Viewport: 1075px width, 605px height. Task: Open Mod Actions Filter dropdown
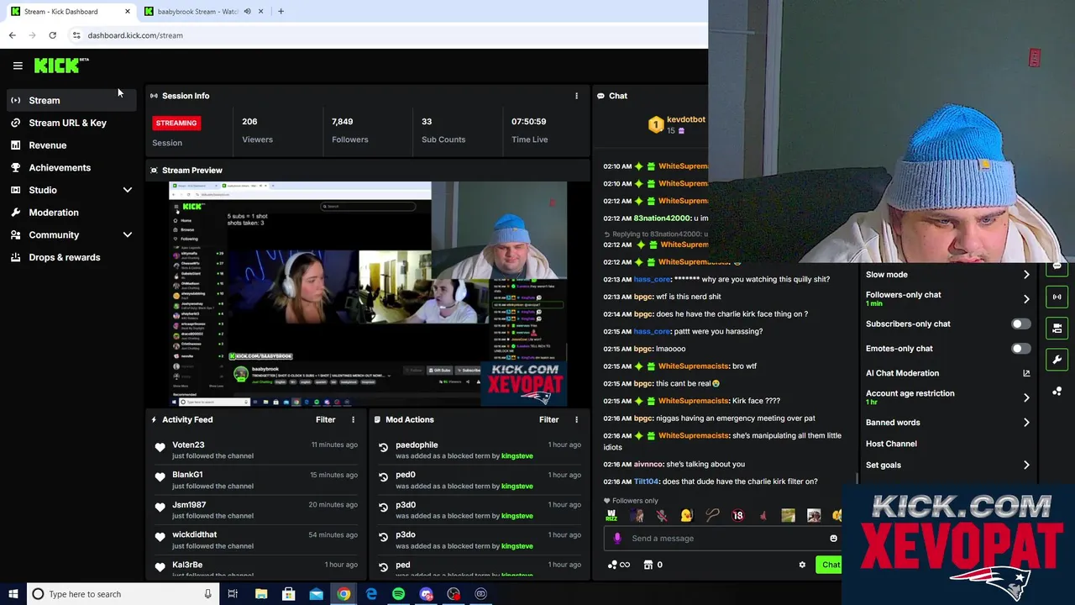click(x=548, y=419)
